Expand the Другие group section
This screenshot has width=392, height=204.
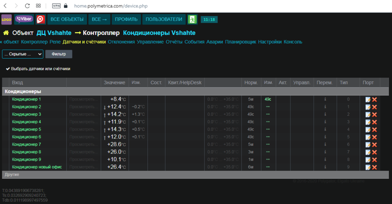click(x=12, y=175)
